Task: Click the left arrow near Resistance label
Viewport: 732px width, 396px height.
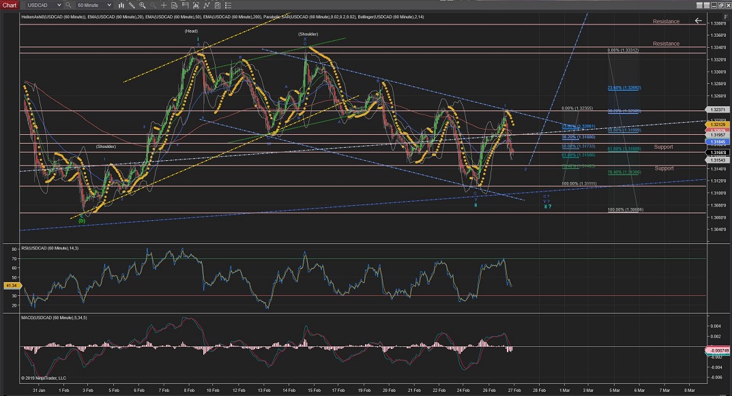Action: tap(698, 21)
